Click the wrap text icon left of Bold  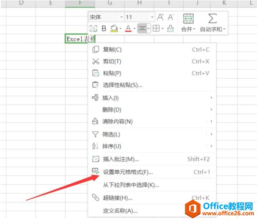click(93, 28)
